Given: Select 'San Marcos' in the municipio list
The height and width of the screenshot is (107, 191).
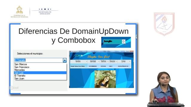Looking at the screenshot, I should (21, 64).
